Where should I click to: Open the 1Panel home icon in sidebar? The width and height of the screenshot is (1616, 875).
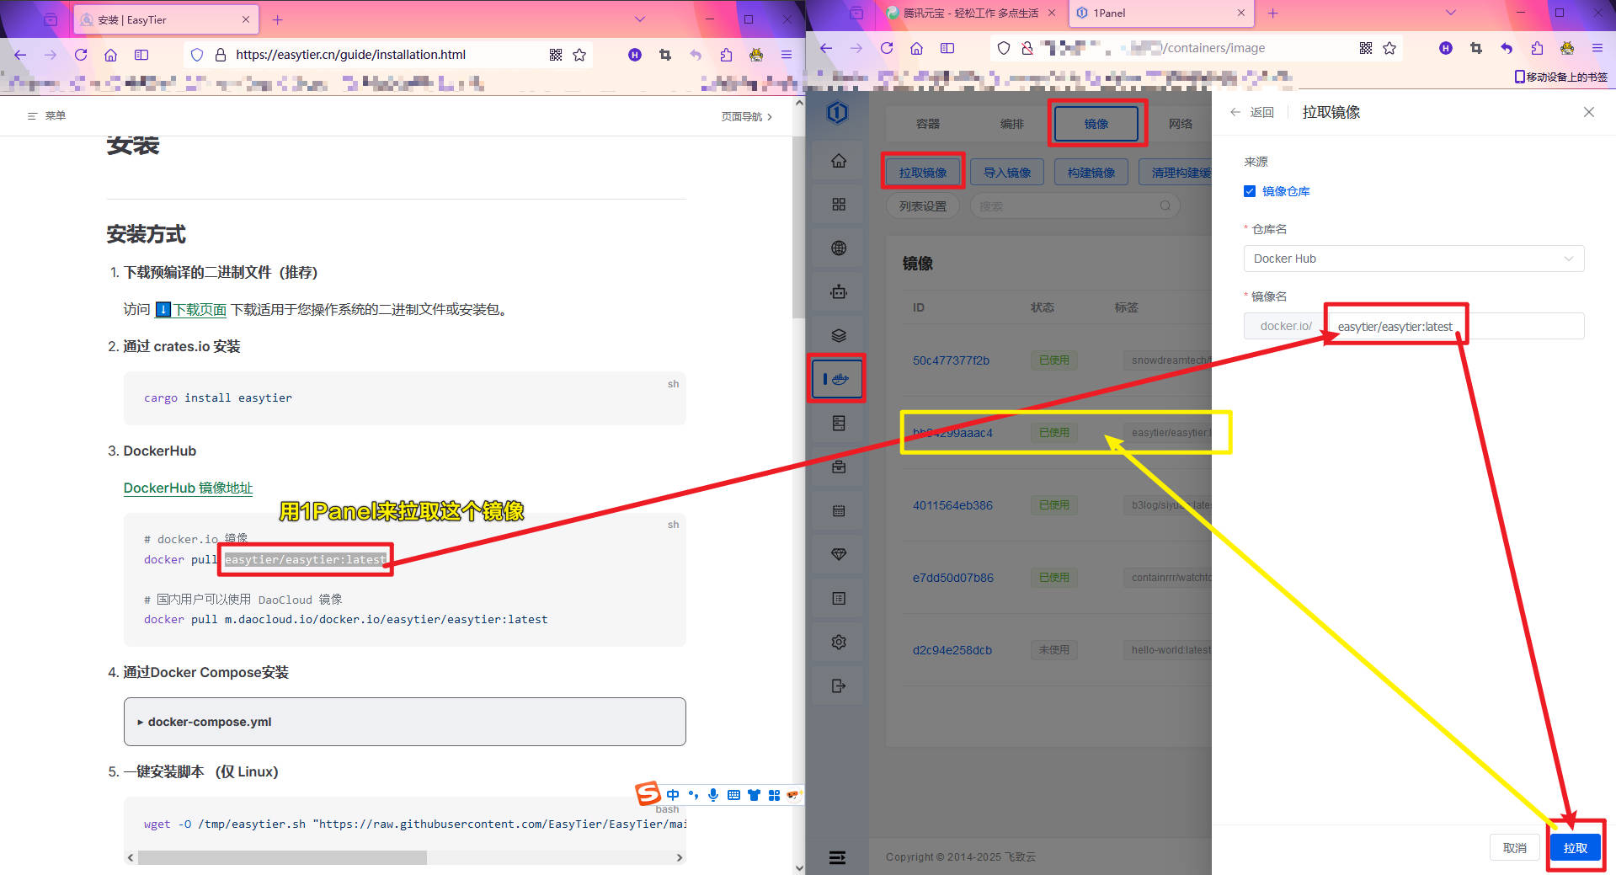tap(838, 161)
